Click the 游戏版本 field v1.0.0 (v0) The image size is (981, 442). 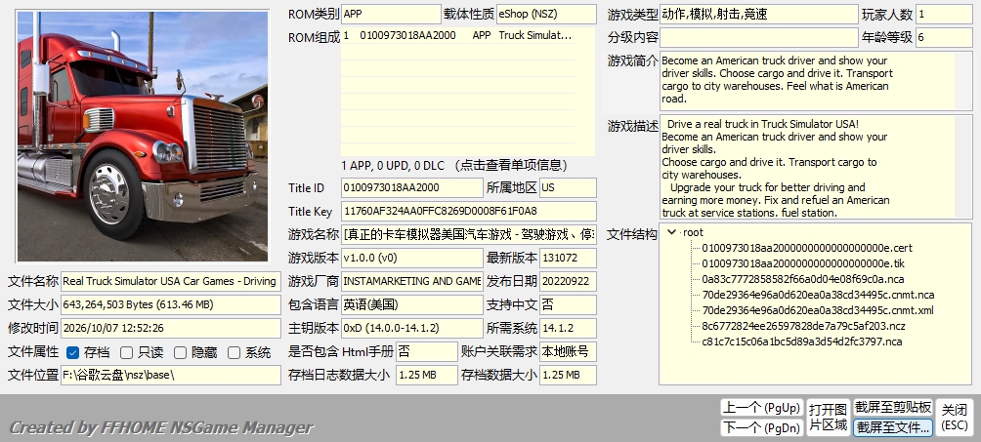(x=412, y=258)
